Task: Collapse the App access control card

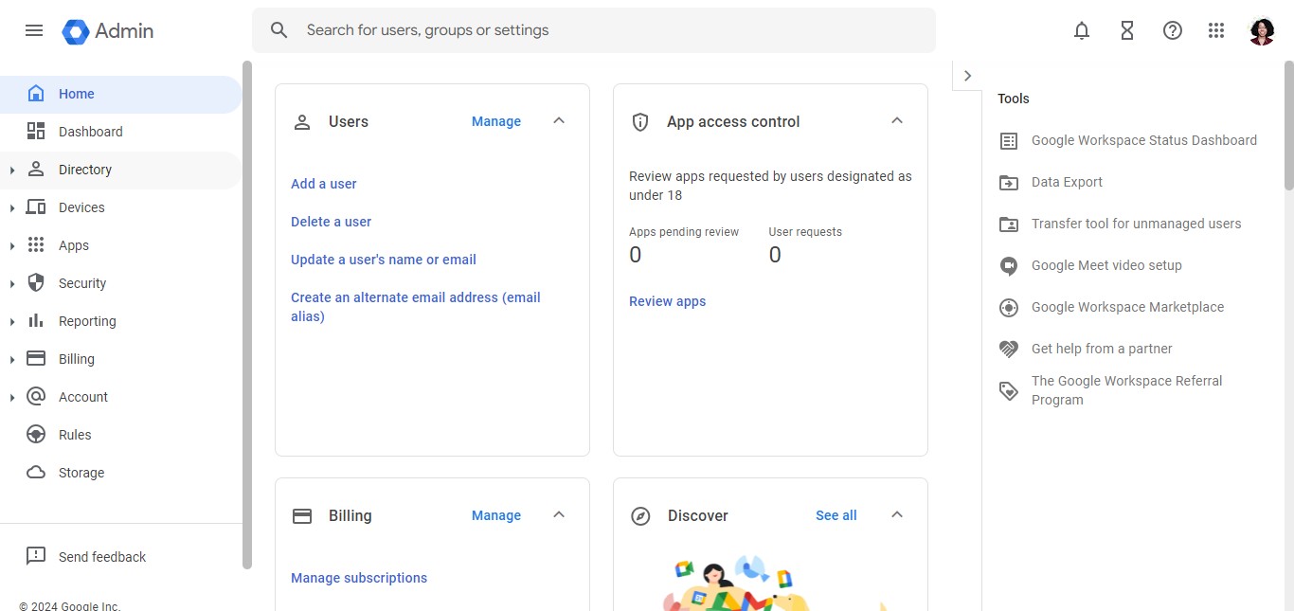Action: tap(897, 121)
